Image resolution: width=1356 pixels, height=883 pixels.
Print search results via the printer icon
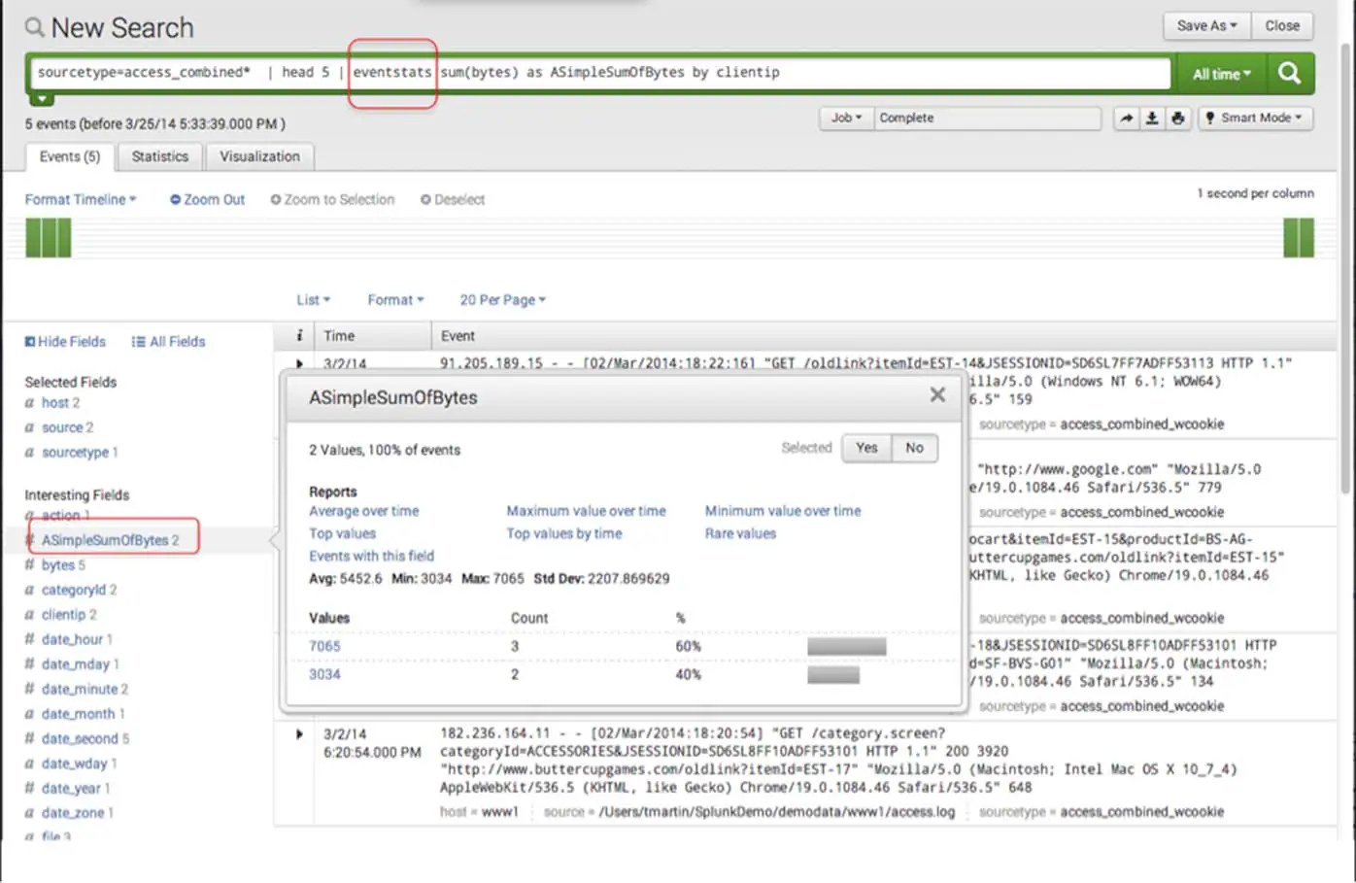tap(1177, 118)
